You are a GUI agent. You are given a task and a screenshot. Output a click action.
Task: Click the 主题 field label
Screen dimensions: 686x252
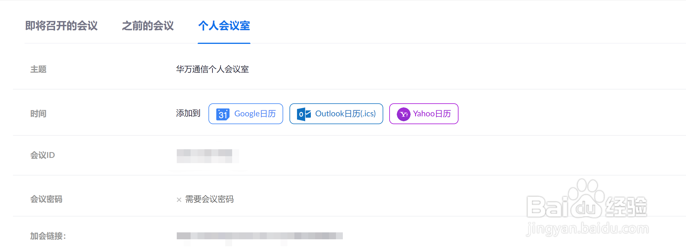click(x=38, y=69)
